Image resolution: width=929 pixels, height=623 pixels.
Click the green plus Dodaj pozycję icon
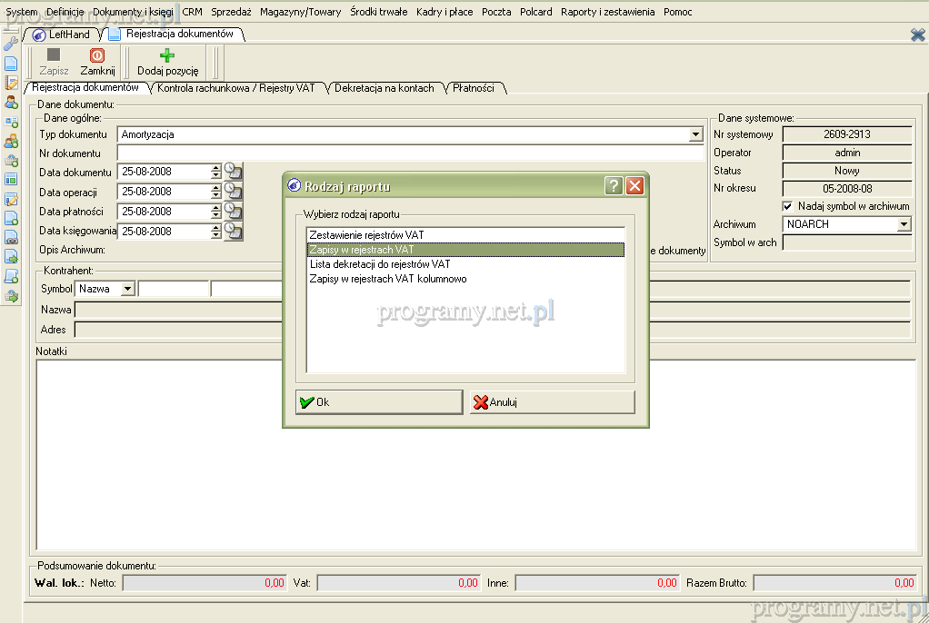tap(167, 56)
